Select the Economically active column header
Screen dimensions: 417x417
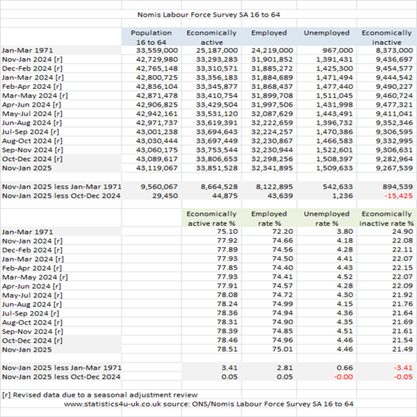[x=211, y=37]
